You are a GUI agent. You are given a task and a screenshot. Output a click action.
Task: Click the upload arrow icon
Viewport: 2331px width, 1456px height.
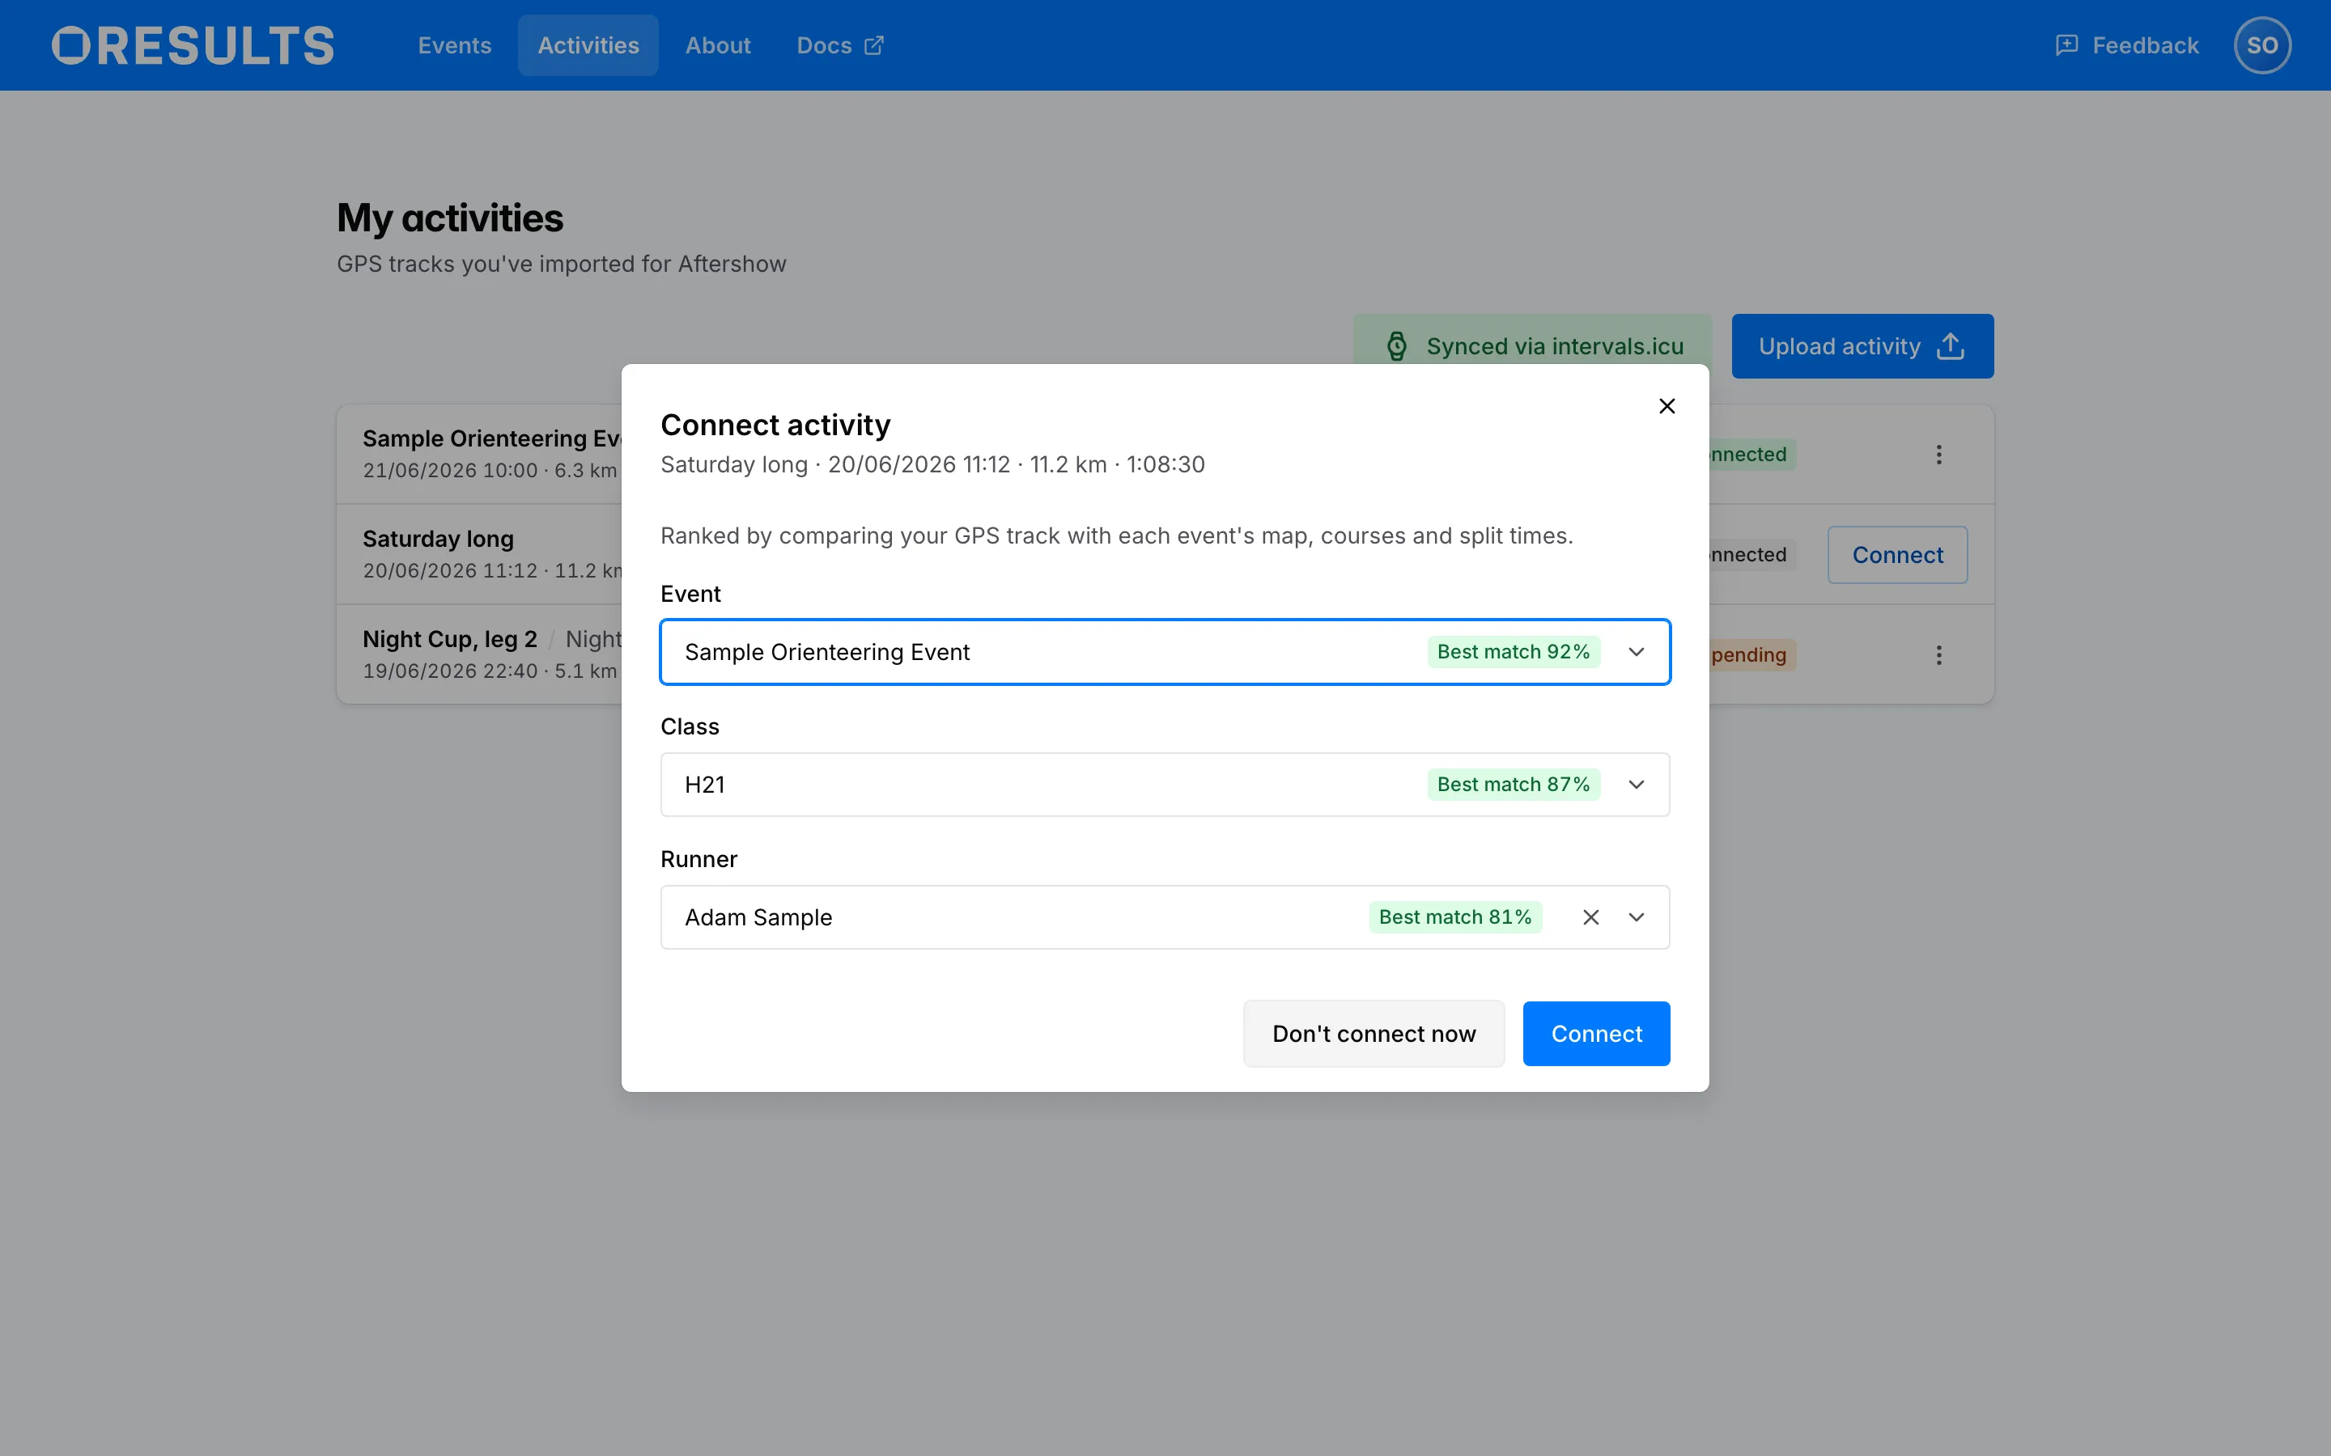pyautogui.click(x=1950, y=347)
